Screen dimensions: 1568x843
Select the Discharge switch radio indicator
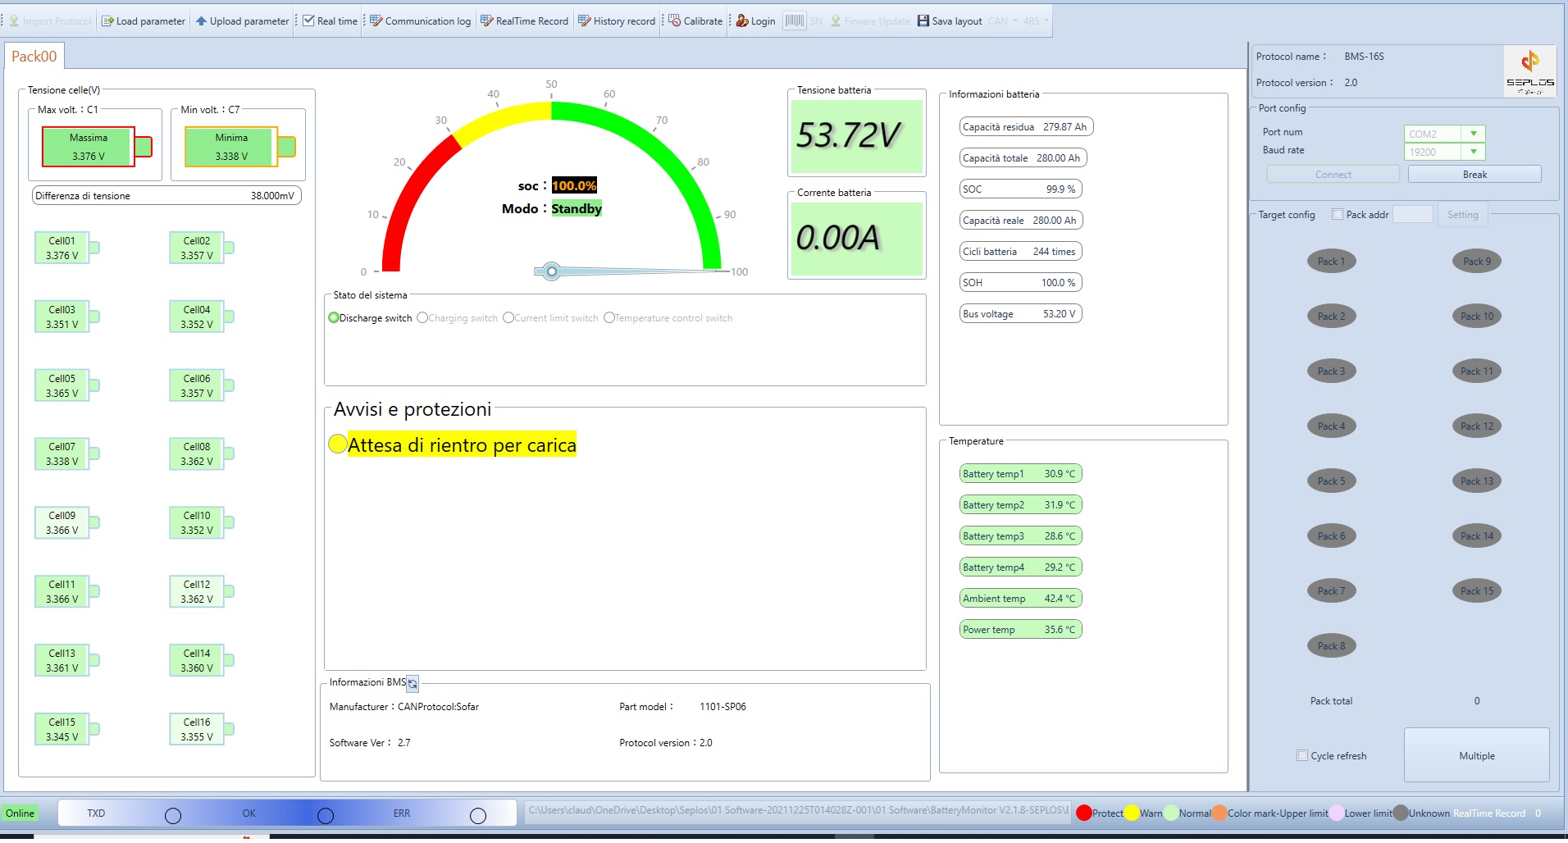pyautogui.click(x=333, y=317)
